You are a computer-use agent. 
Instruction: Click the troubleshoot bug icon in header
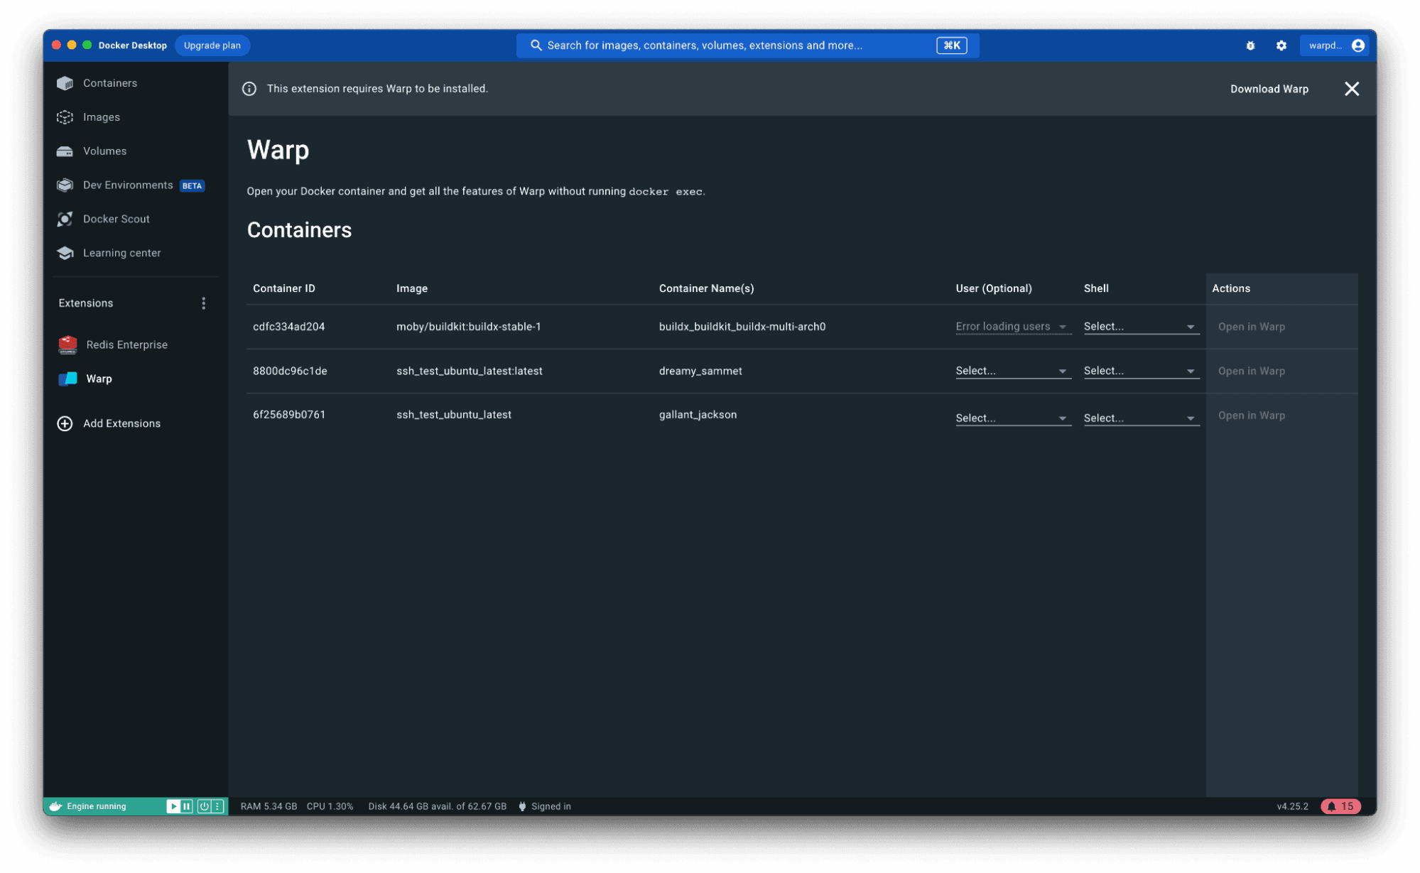pos(1250,45)
